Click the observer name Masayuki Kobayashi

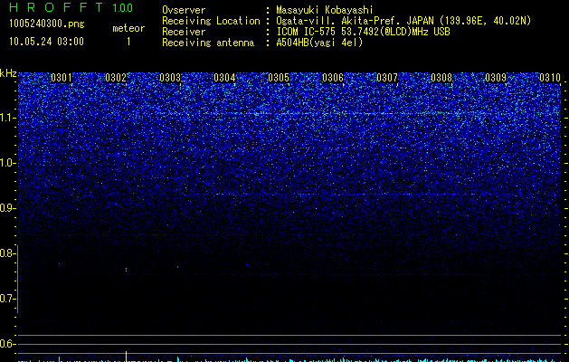click(x=325, y=10)
